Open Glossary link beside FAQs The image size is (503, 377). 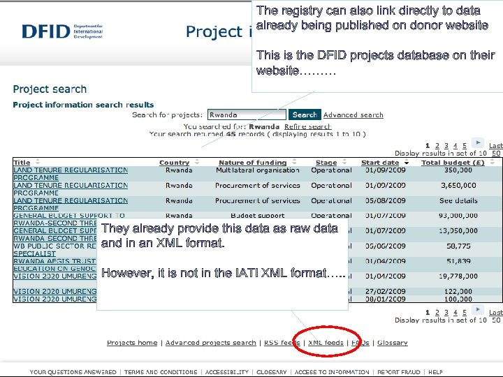(393, 343)
